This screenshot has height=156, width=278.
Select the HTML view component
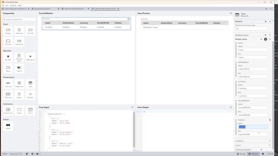(8, 95)
